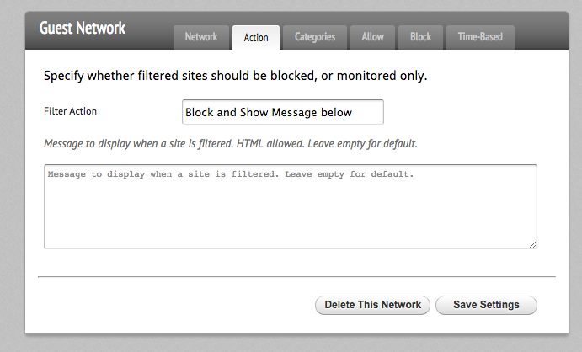Go to the Allow tab

372,37
